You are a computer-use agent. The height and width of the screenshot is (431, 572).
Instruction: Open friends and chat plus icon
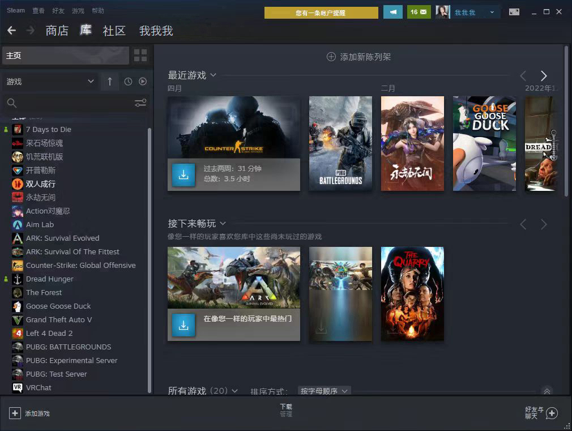coord(552,413)
